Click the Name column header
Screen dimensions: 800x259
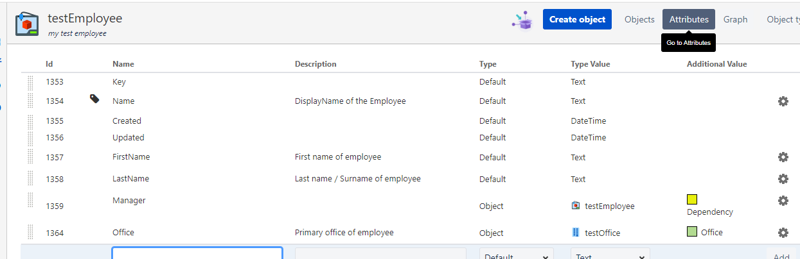pos(123,64)
